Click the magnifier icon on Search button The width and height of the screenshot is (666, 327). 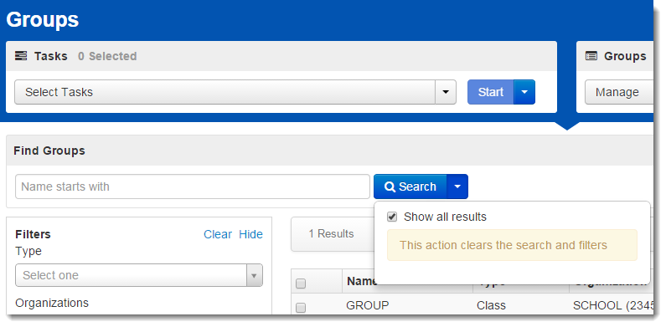point(390,186)
